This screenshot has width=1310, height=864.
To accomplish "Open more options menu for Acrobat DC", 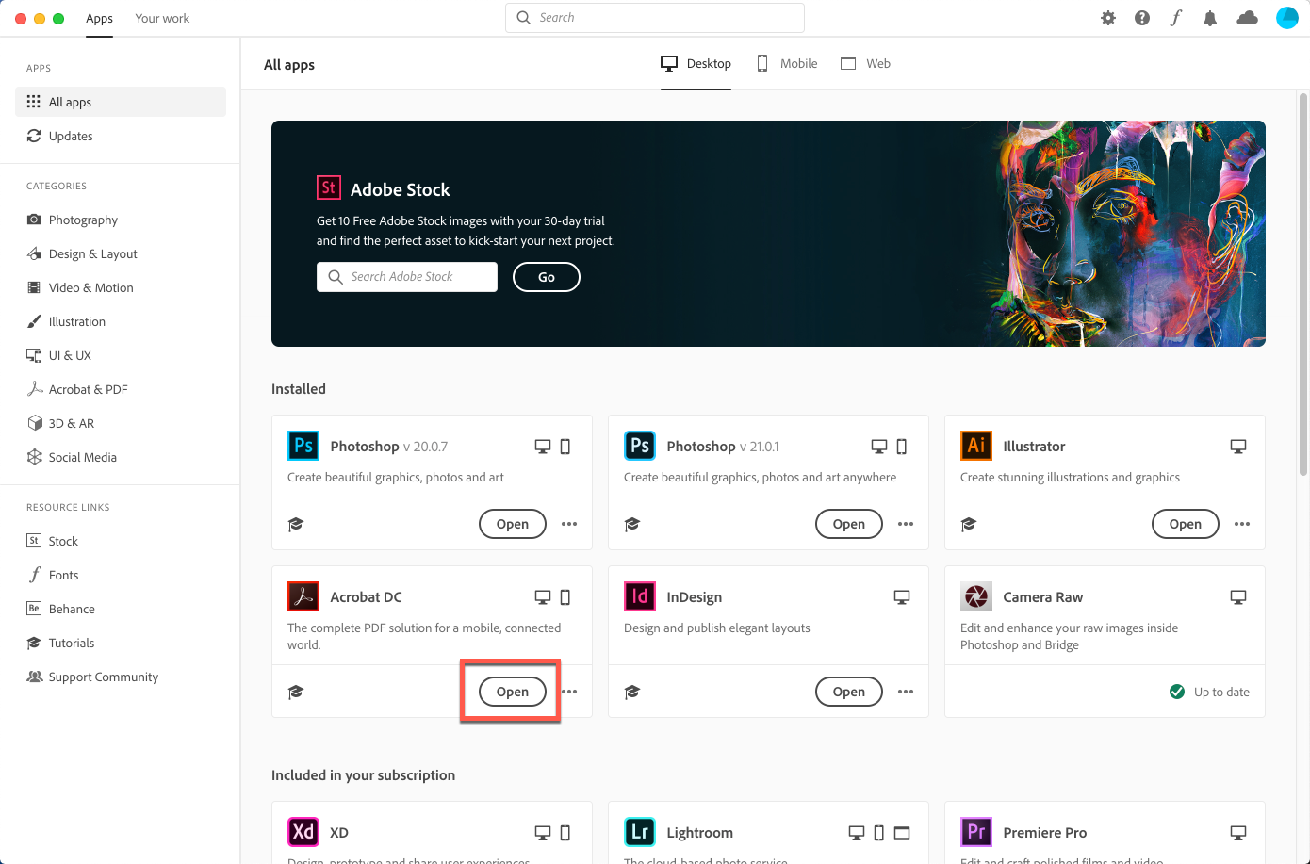I will 570,692.
